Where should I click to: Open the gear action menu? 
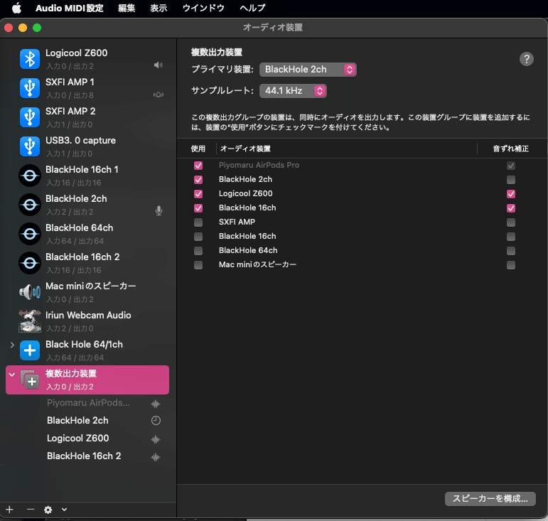(x=48, y=510)
